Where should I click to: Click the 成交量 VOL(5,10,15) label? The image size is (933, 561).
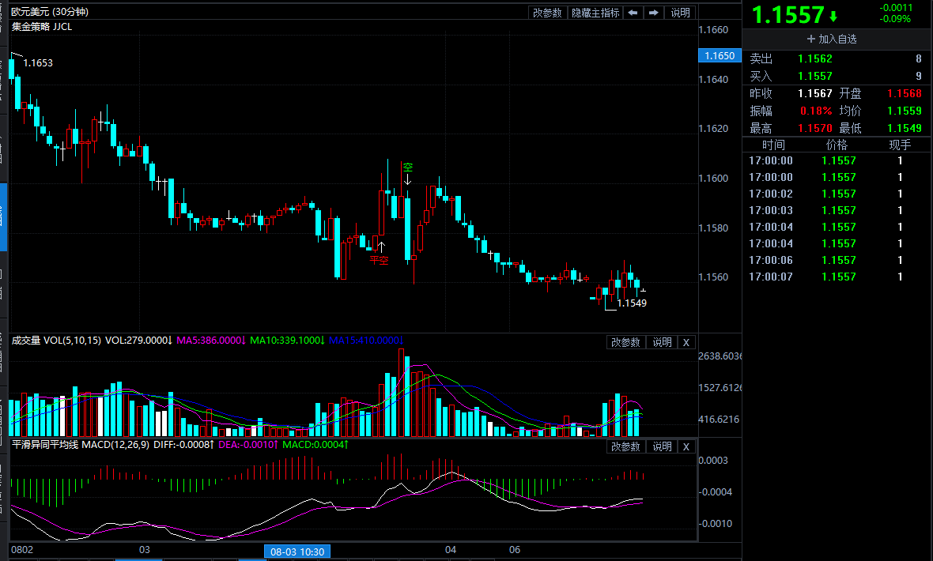click(x=56, y=341)
